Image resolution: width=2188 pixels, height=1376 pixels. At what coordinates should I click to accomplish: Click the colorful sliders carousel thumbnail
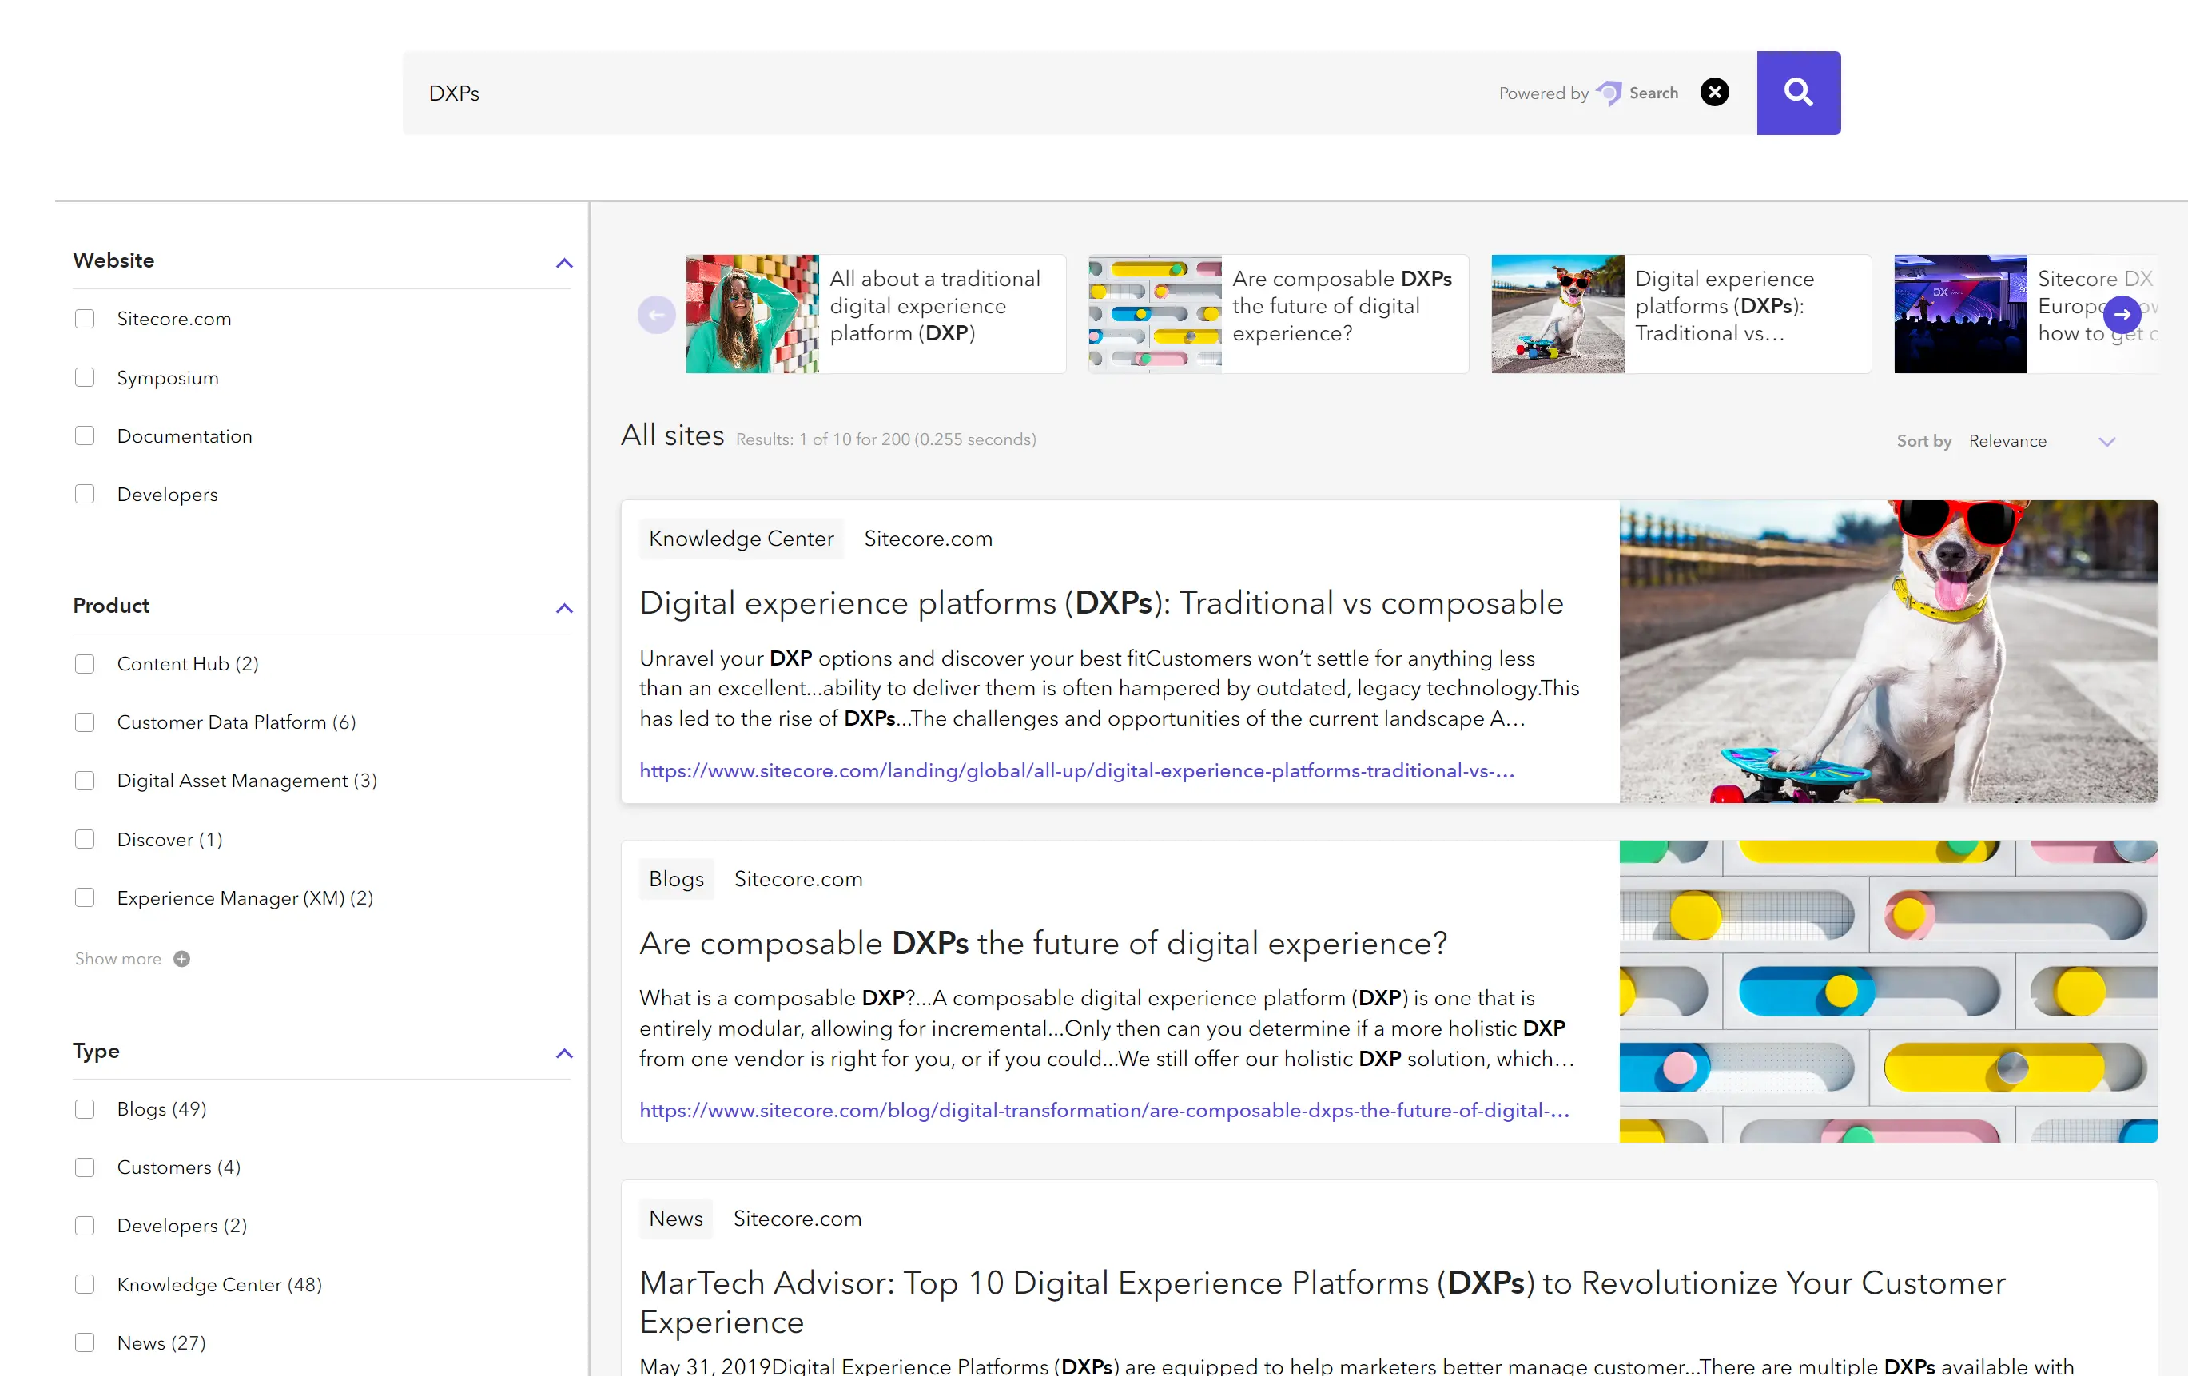(1155, 313)
